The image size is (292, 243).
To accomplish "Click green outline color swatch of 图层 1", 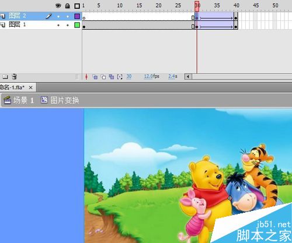I will coord(77,25).
